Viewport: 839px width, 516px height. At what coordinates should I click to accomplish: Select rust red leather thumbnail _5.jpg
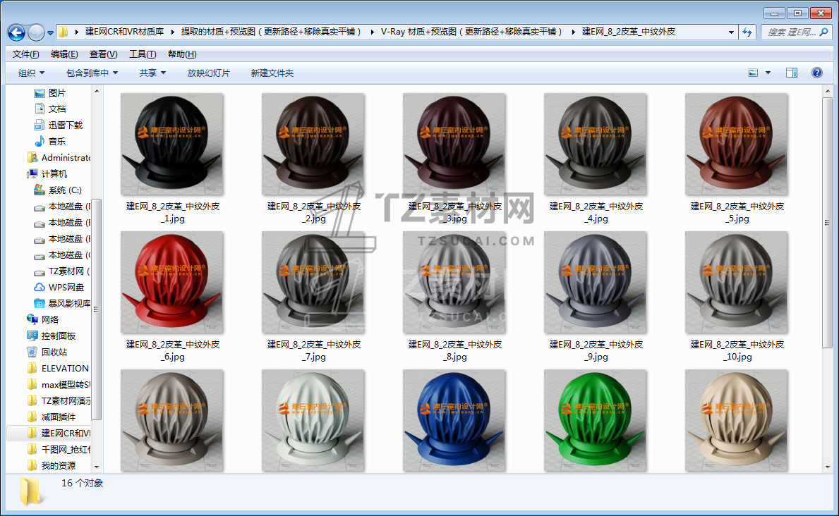[736, 145]
